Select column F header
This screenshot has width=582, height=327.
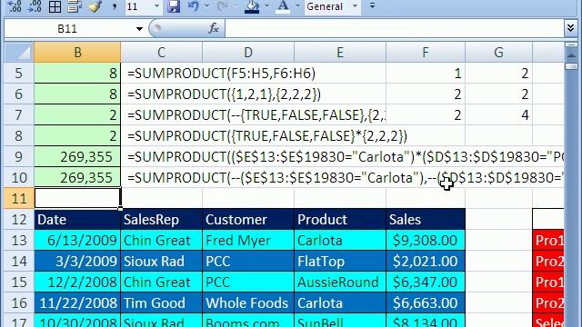click(426, 53)
